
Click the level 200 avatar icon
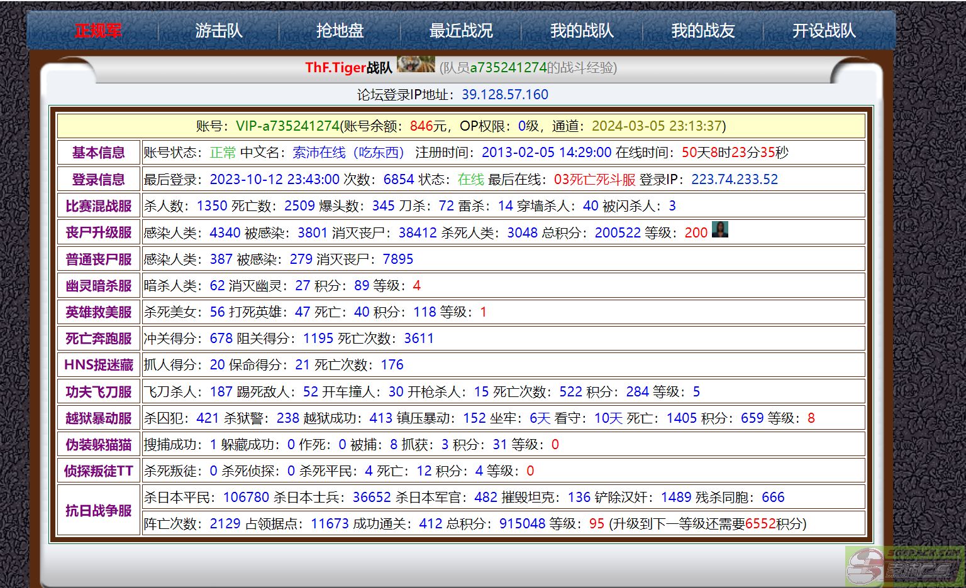click(719, 229)
